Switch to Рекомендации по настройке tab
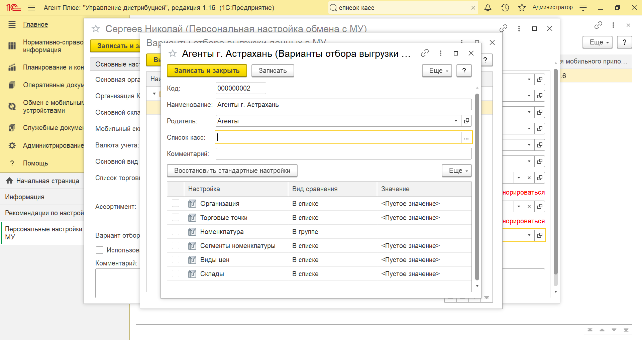 click(42, 213)
